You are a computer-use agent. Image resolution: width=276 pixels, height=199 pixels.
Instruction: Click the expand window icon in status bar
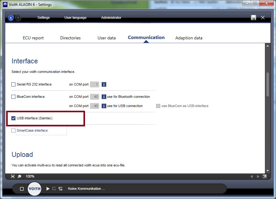265,177
